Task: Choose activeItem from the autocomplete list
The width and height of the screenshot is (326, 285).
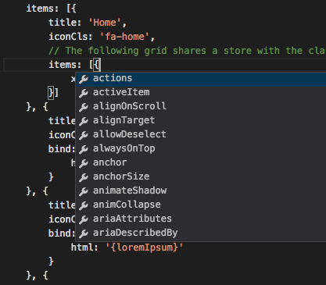Action: click(x=201, y=93)
